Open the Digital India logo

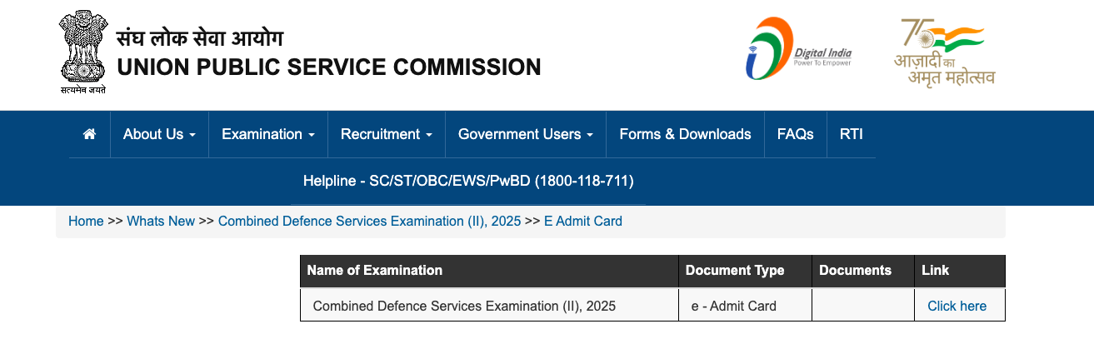coord(798,49)
